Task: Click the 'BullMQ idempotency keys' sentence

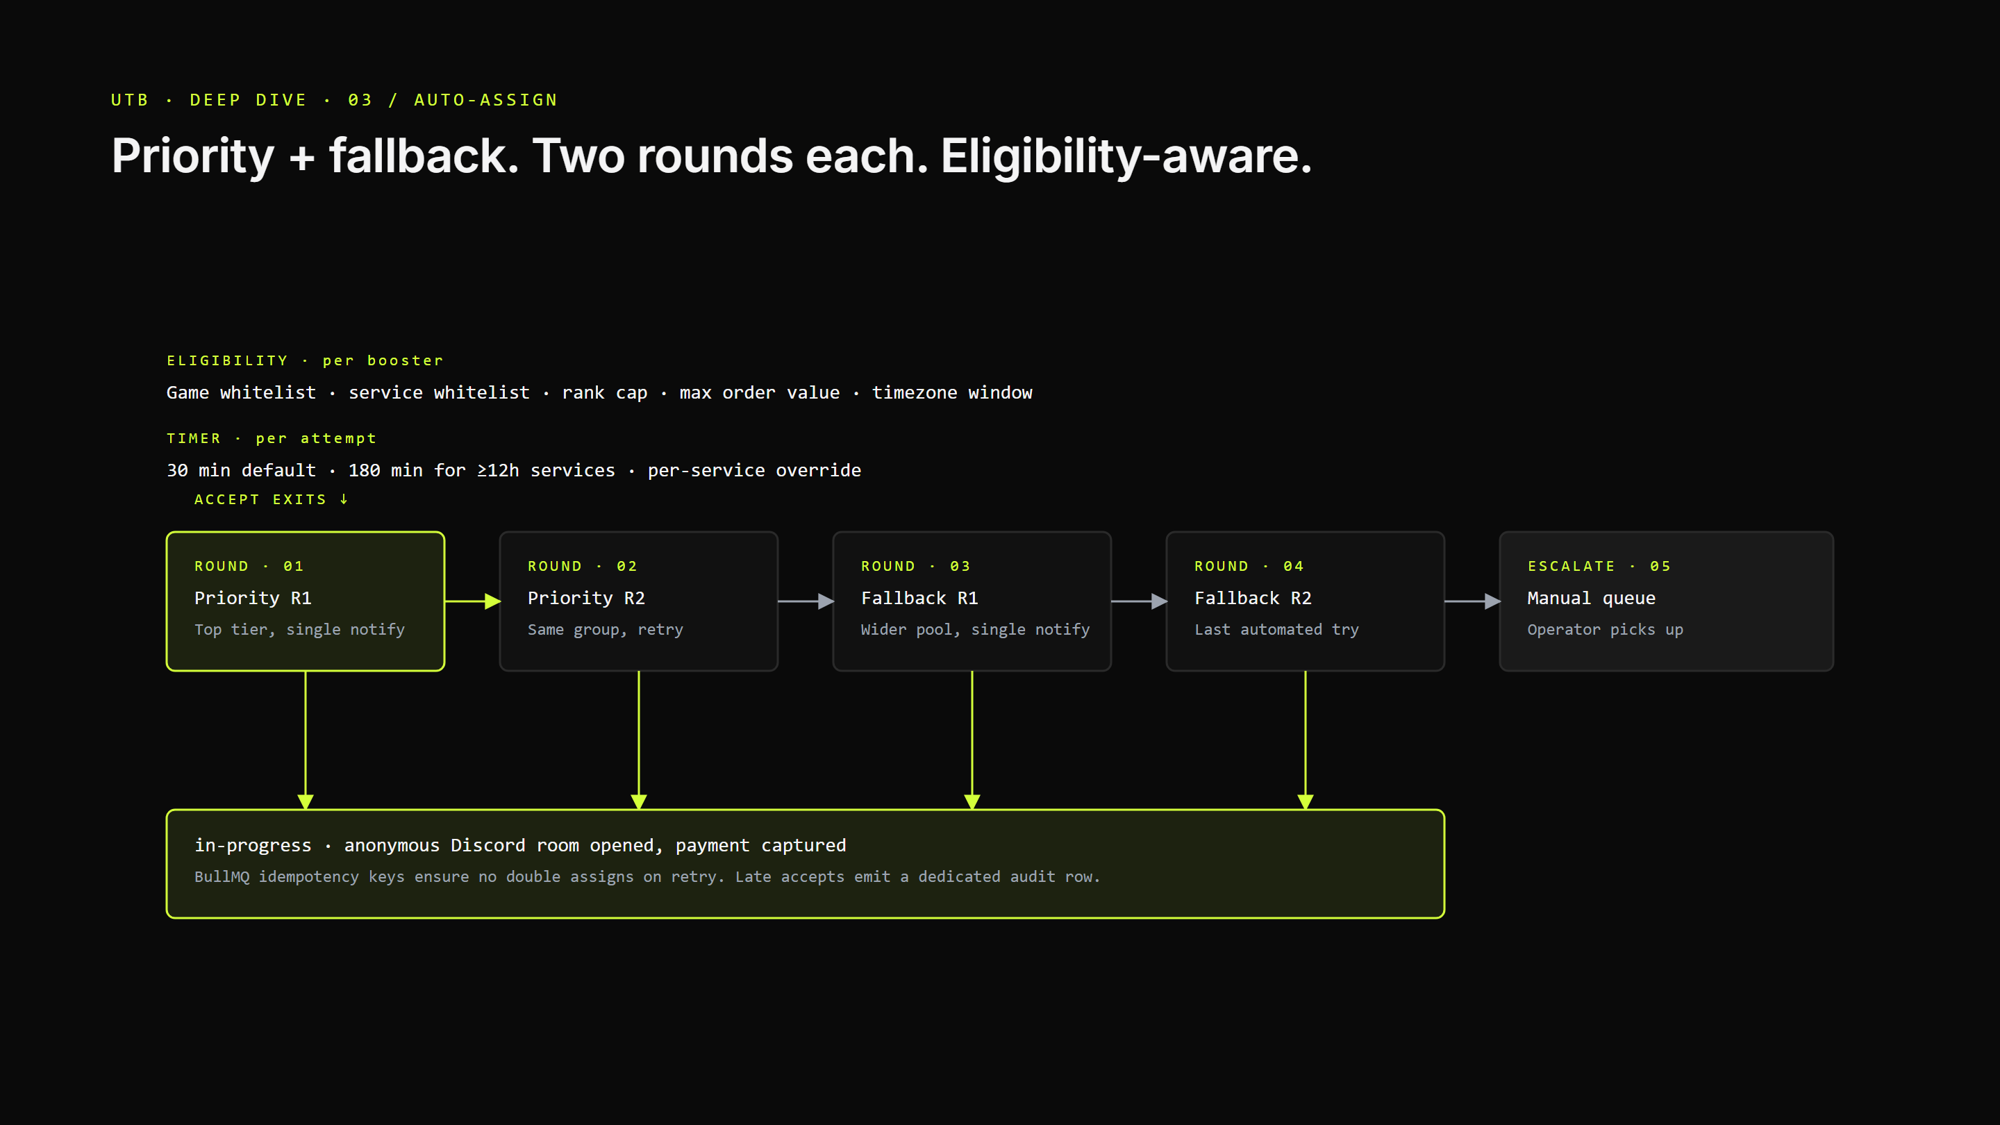Action: click(460, 876)
